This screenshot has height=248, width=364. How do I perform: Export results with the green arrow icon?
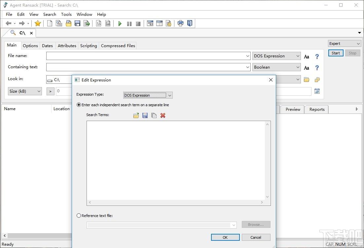tap(87, 23)
